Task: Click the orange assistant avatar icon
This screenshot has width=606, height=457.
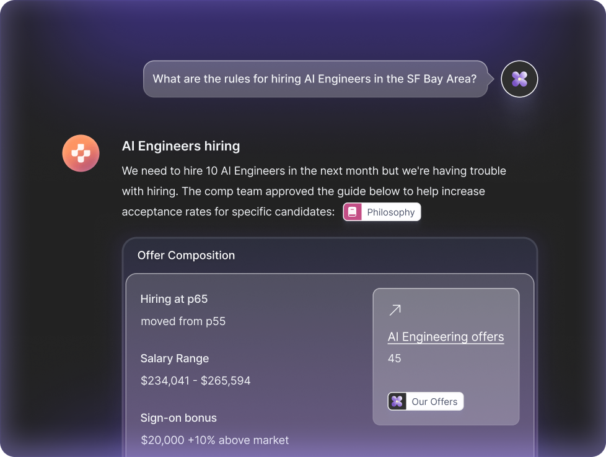Action: pyautogui.click(x=81, y=153)
